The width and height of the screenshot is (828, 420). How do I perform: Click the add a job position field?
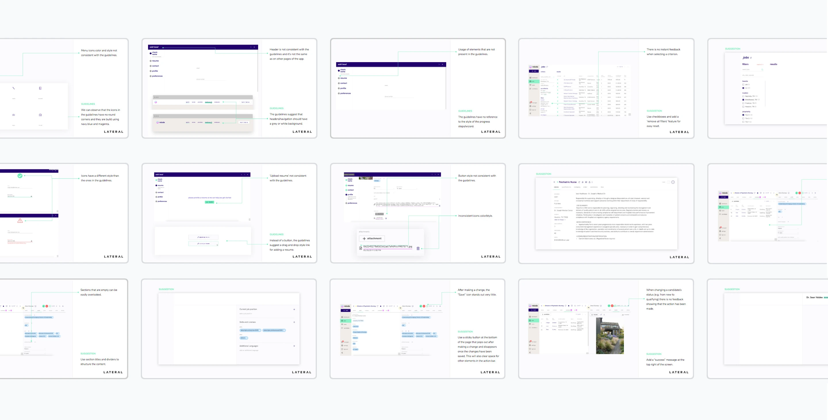point(246,314)
